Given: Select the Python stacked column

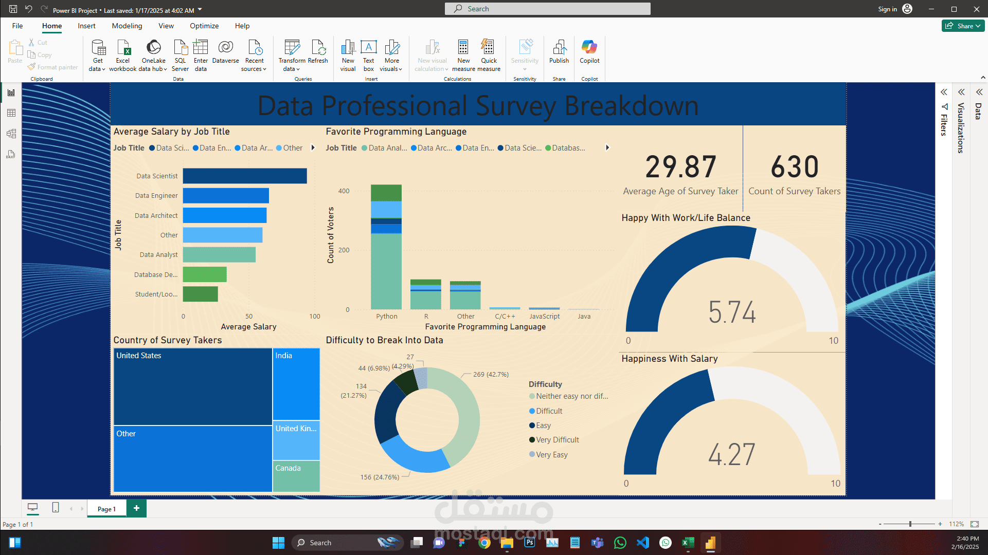Looking at the screenshot, I should pyautogui.click(x=386, y=247).
